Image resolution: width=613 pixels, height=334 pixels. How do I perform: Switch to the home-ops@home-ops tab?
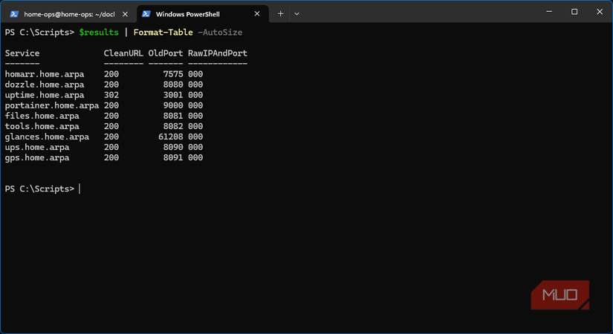69,14
